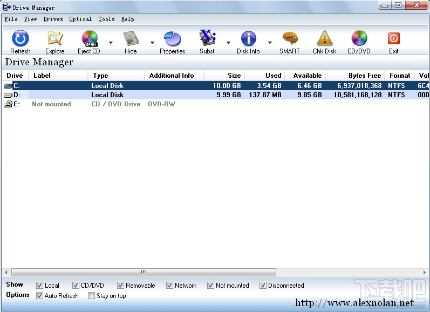
Task: Select the 'Not mounted' label of E:
Action: click(52, 104)
